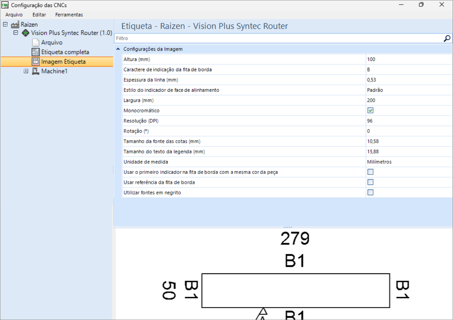Viewport: 453px width, 320px height.
Task: Open the Arquivo menu
Action: (14, 15)
